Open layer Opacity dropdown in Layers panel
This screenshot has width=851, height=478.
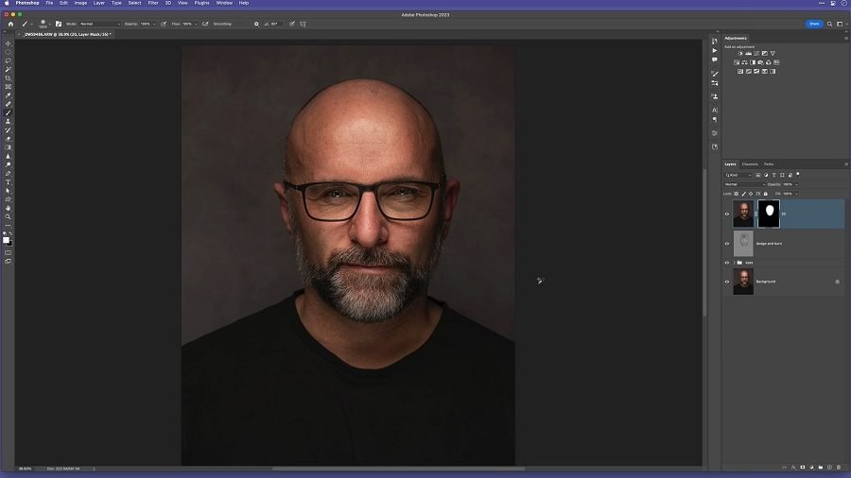click(797, 184)
